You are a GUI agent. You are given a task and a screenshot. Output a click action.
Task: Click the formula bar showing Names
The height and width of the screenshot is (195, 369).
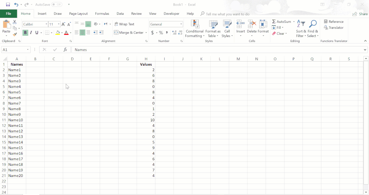tap(217, 49)
